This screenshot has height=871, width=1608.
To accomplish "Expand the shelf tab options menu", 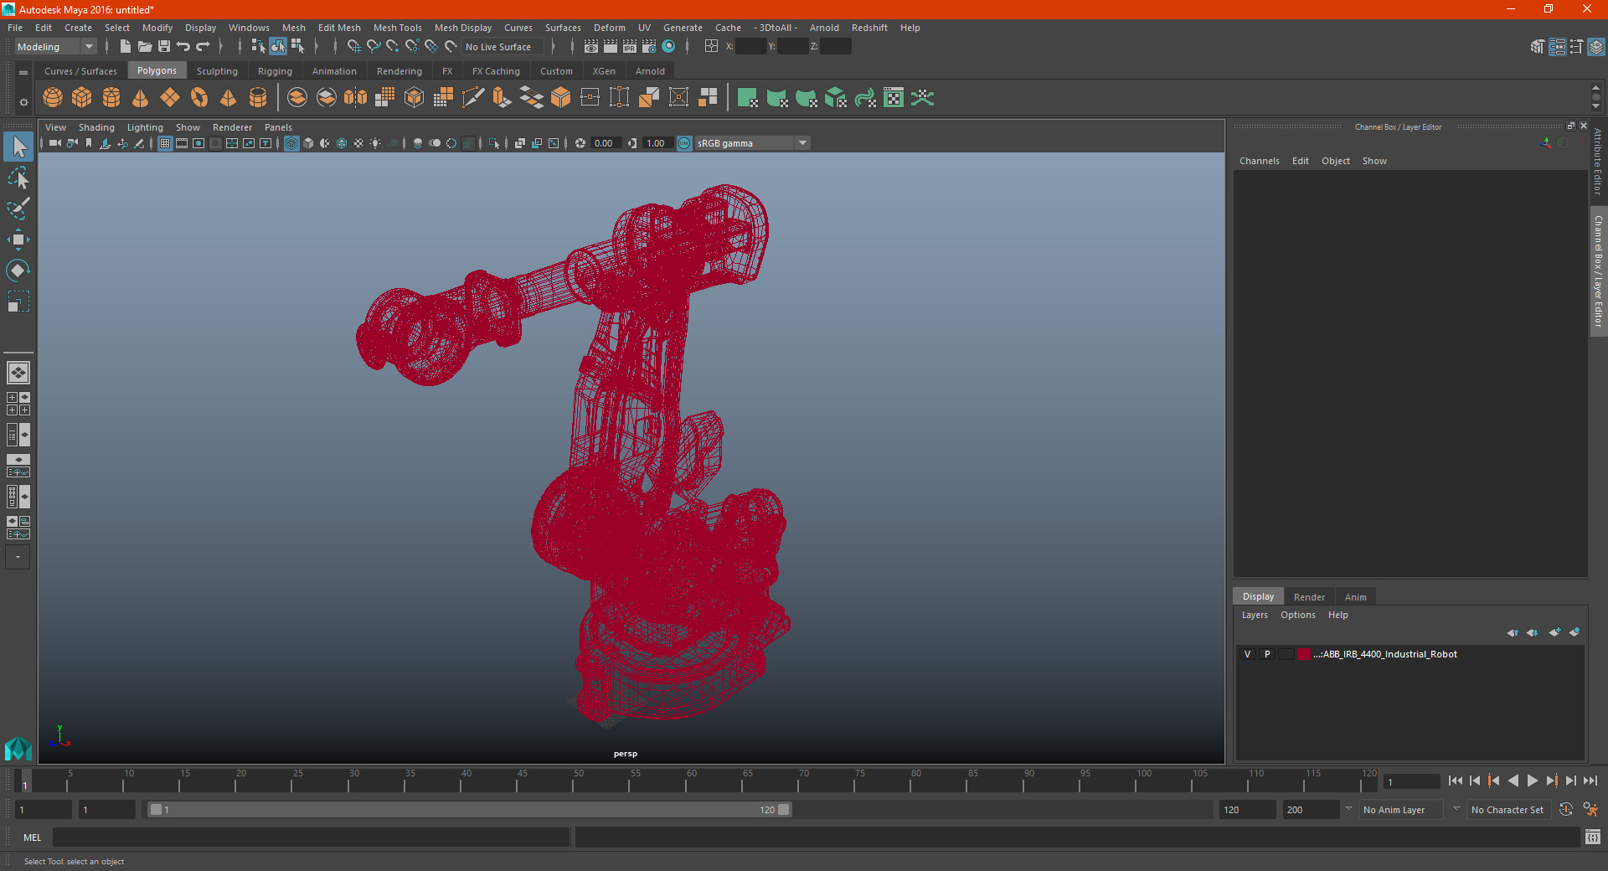I will (x=23, y=73).
